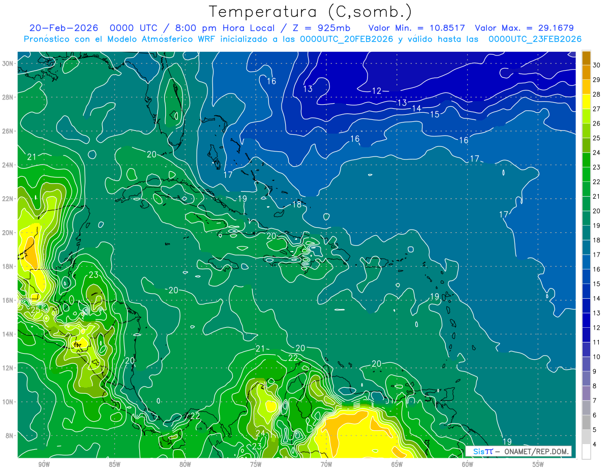
Task: Click the 4 label on the color scale
Action: coord(595,445)
